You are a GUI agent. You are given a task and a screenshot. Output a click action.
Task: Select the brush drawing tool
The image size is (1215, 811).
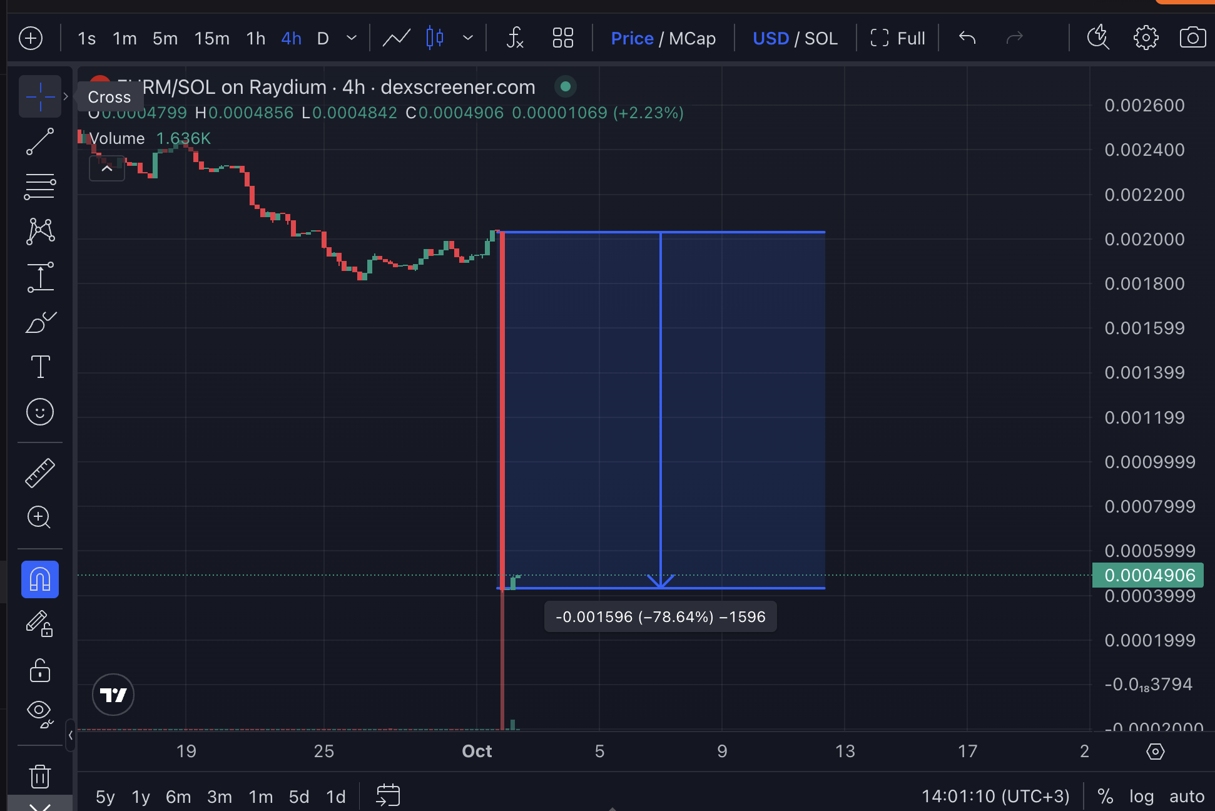40,322
